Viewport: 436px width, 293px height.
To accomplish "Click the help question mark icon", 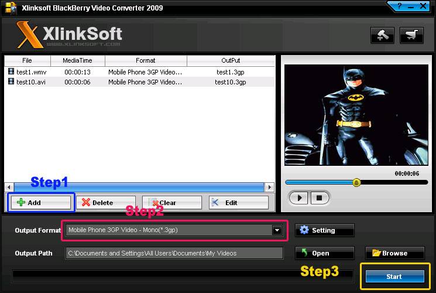I will 400,6.
